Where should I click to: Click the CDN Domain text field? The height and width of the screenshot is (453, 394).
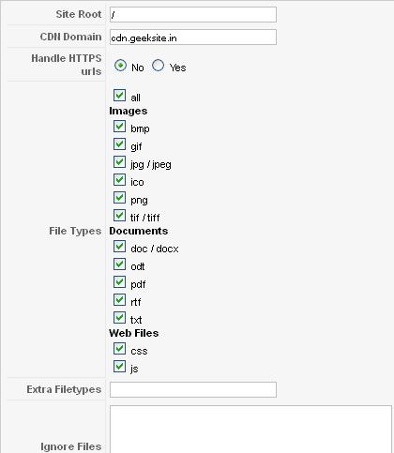point(193,37)
